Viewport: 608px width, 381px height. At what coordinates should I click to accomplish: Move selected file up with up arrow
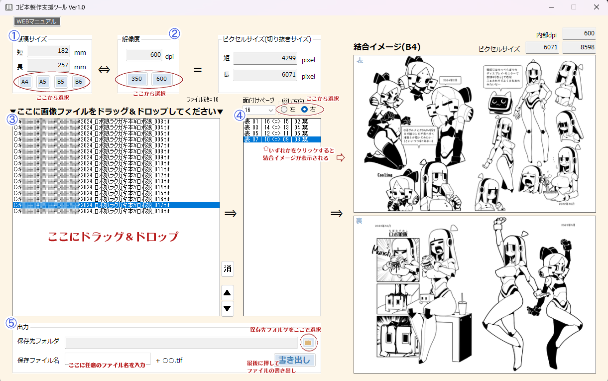click(228, 293)
